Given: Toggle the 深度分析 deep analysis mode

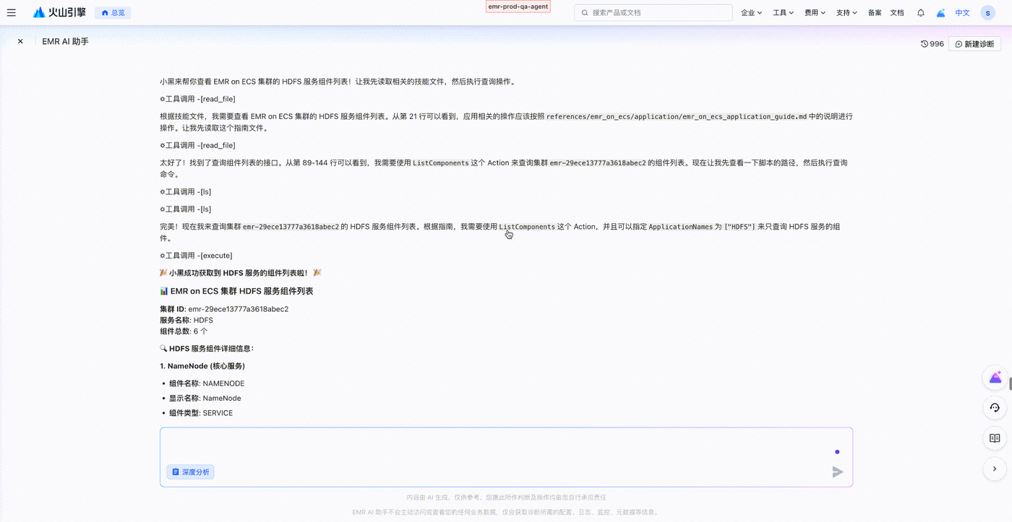Looking at the screenshot, I should pyautogui.click(x=191, y=471).
